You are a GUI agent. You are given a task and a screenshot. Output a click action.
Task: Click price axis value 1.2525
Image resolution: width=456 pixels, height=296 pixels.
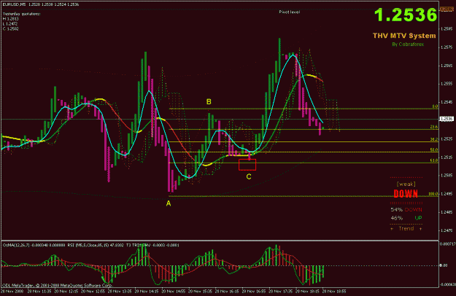tap(447, 139)
